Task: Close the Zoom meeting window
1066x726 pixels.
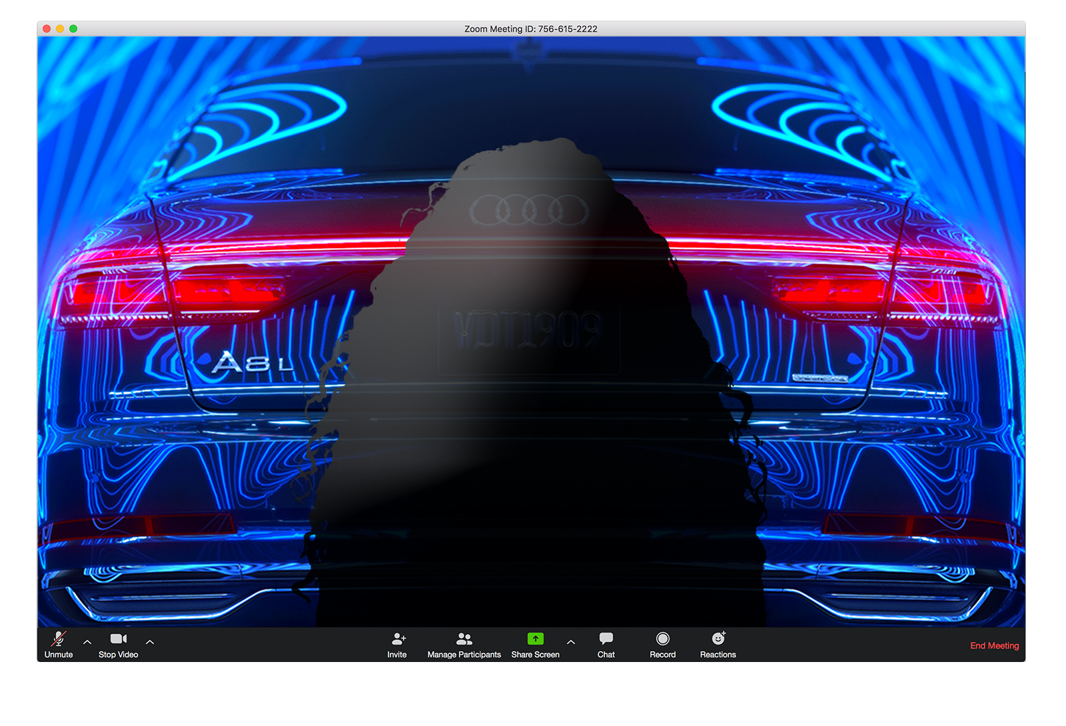Action: 47,29
